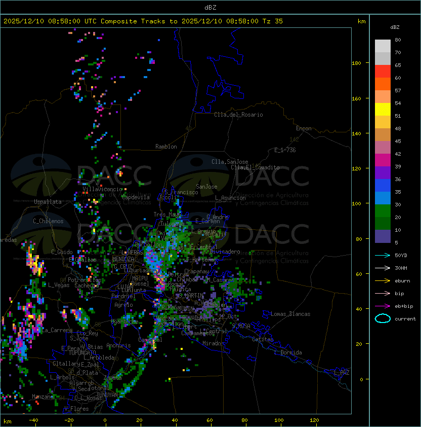Screen dimensions: 421x427
Task: Click the pink bip arrow legend icon
Action: (383, 293)
